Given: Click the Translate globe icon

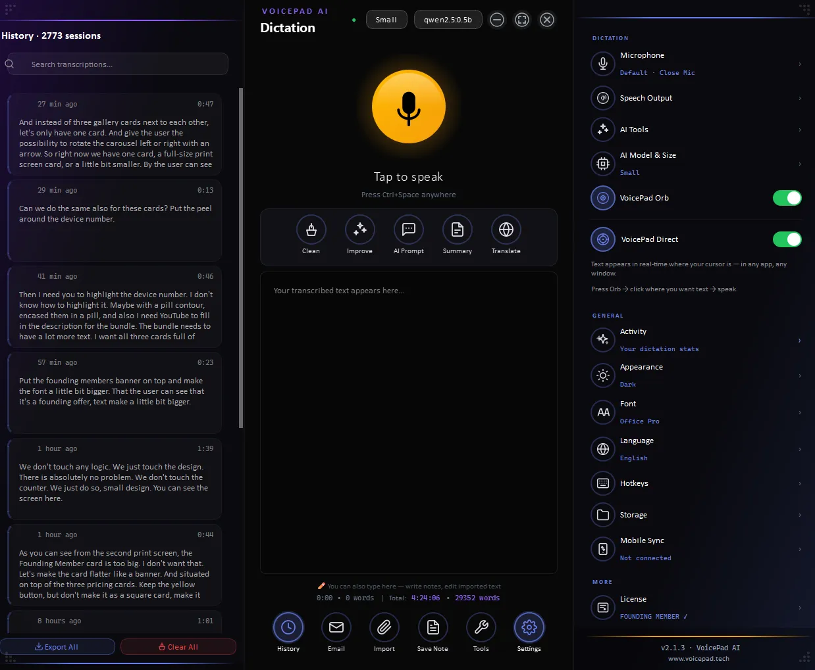Looking at the screenshot, I should pos(506,229).
